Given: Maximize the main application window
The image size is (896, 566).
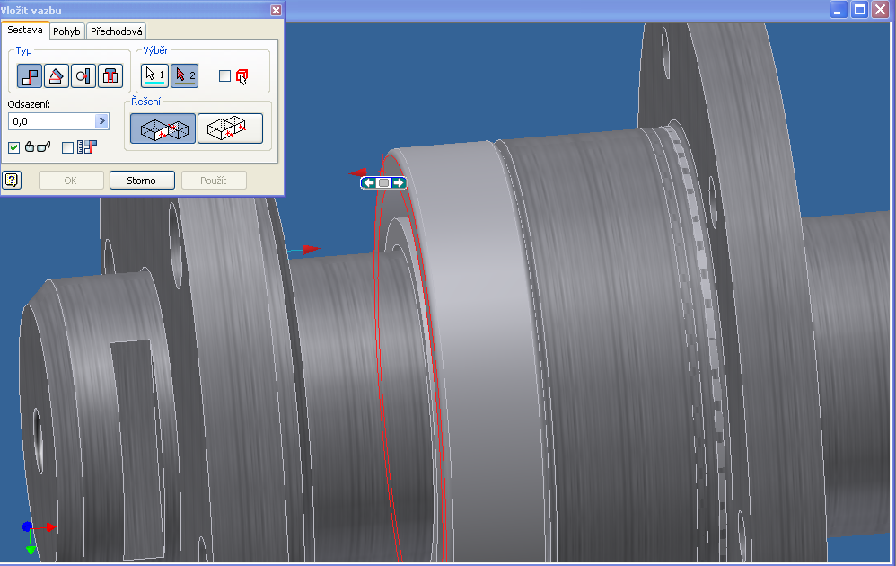Looking at the screenshot, I should tap(859, 10).
